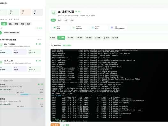Click the VmShell 云服务器 group heading
The height and width of the screenshot is (126, 168).
coord(9,40)
